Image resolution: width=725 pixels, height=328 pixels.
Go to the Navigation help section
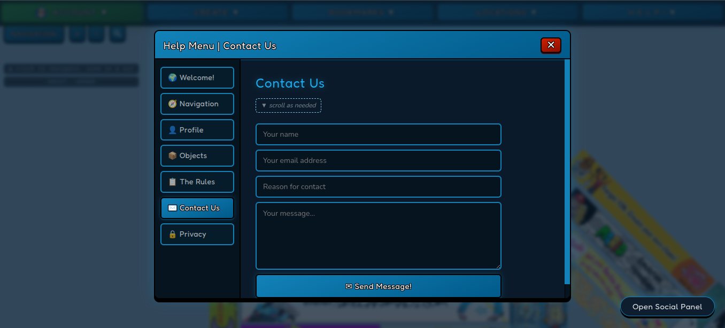pos(197,104)
